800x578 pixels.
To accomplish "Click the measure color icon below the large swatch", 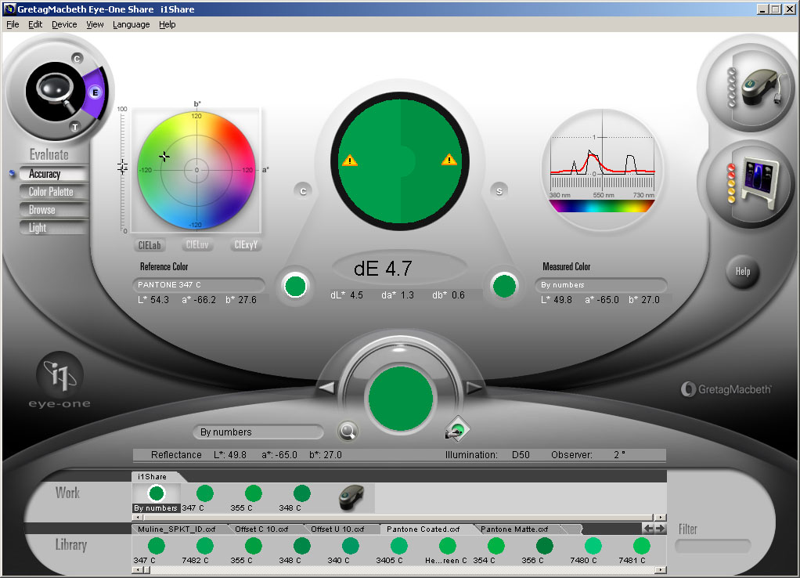I will coord(456,430).
